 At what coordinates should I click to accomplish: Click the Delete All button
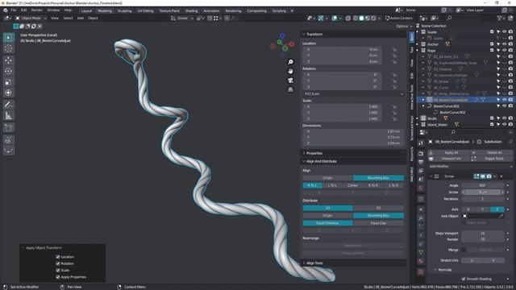491,153
